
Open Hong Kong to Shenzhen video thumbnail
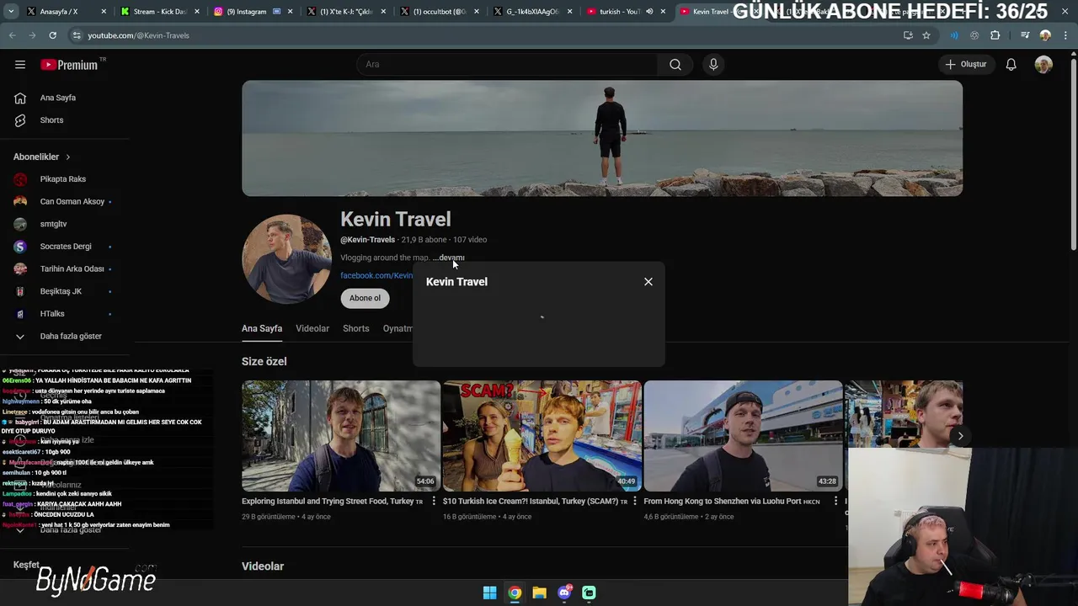(x=744, y=436)
